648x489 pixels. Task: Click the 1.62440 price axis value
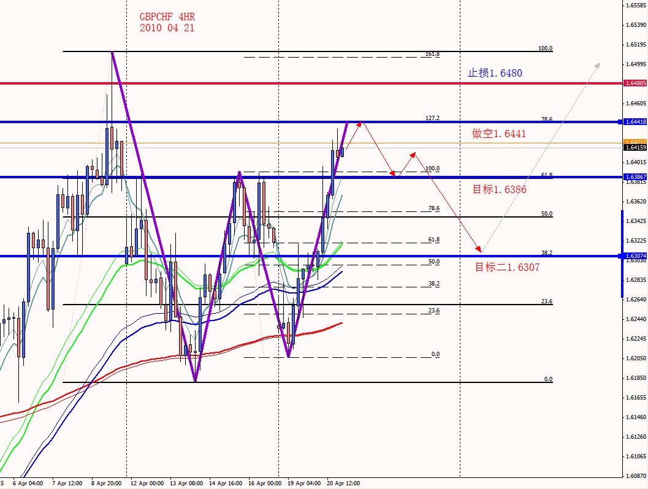click(x=636, y=319)
